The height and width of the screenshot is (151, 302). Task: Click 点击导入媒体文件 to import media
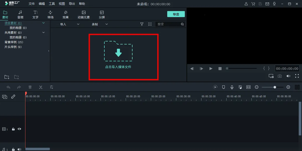coord(118,67)
